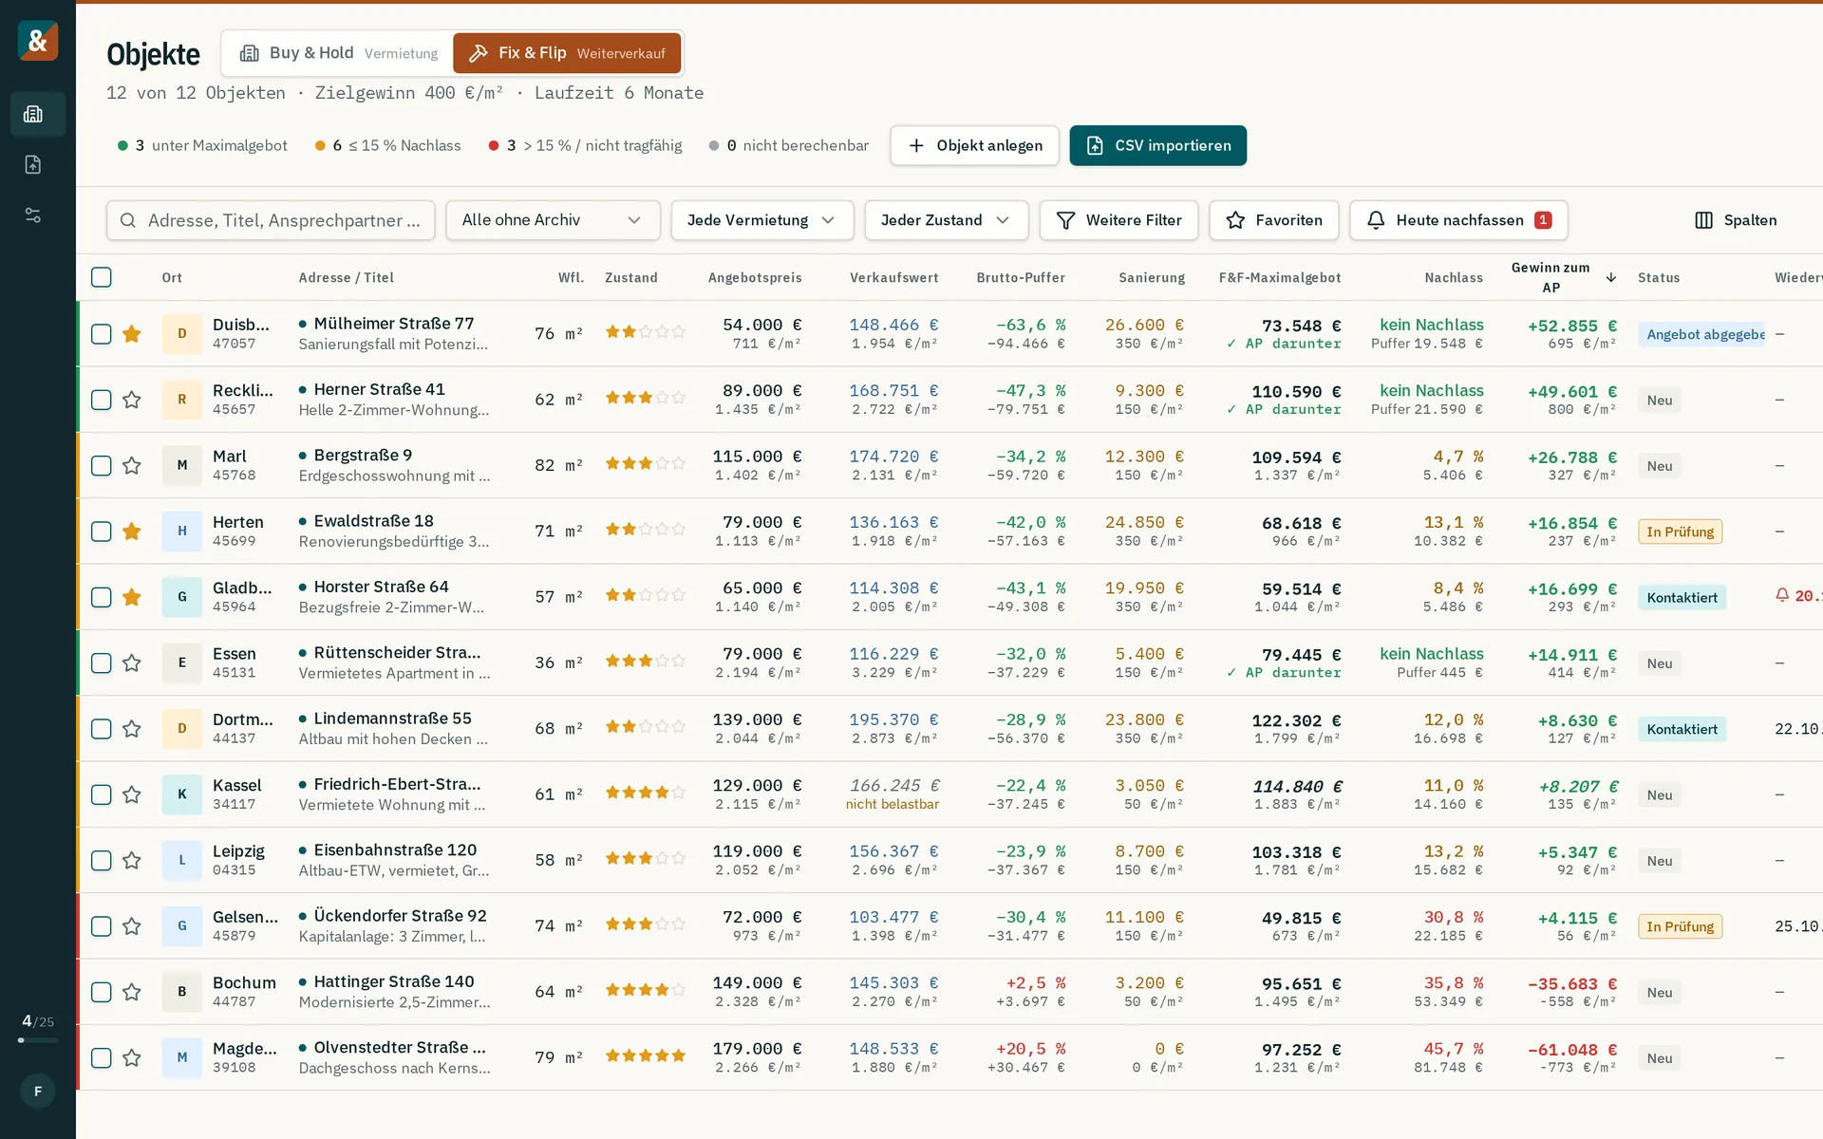The height and width of the screenshot is (1139, 1823).
Task: Filter by red > 15 % nicht tragfähig
Action: (x=585, y=145)
